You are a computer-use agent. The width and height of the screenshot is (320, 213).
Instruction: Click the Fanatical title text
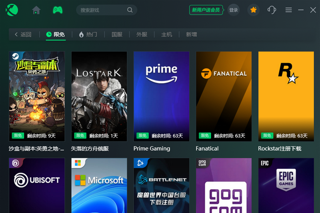click(x=207, y=149)
